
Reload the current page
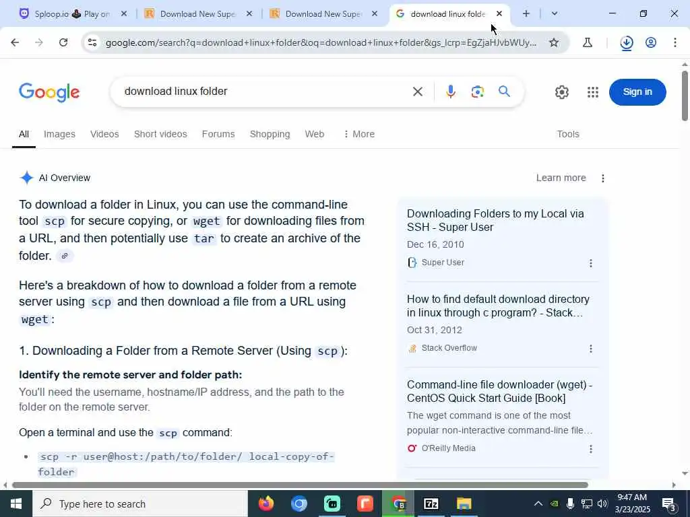tap(63, 42)
